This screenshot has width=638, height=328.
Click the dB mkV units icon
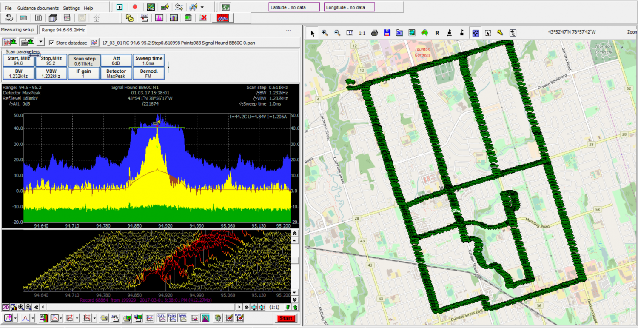[9, 18]
